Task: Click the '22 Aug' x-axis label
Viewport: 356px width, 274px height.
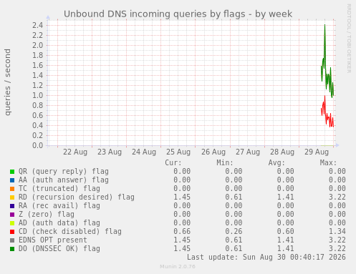Action: pyautogui.click(x=75, y=152)
